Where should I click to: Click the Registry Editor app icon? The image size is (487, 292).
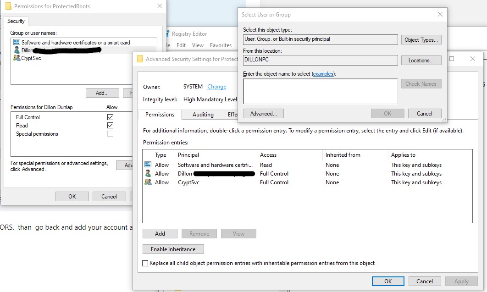(x=168, y=33)
